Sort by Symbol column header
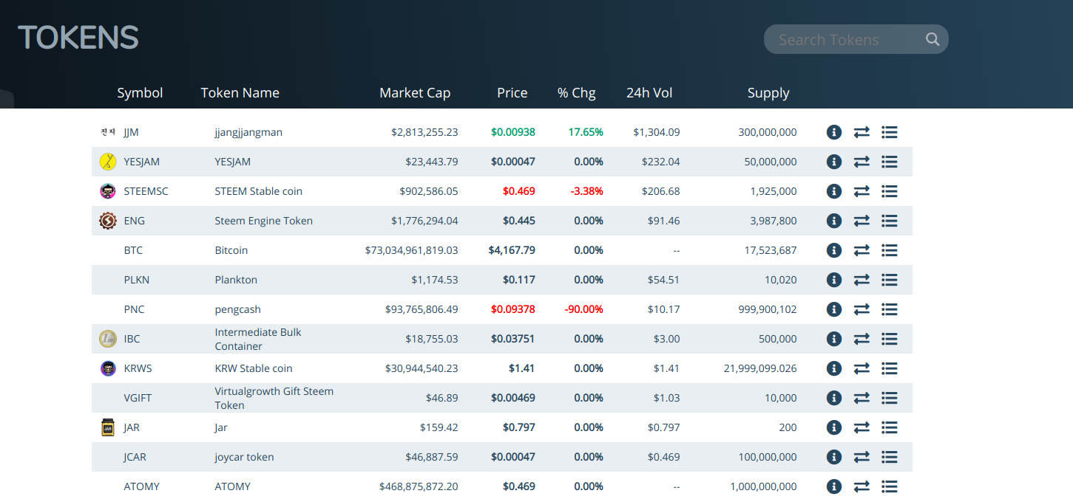The width and height of the screenshot is (1073, 499). pos(140,93)
